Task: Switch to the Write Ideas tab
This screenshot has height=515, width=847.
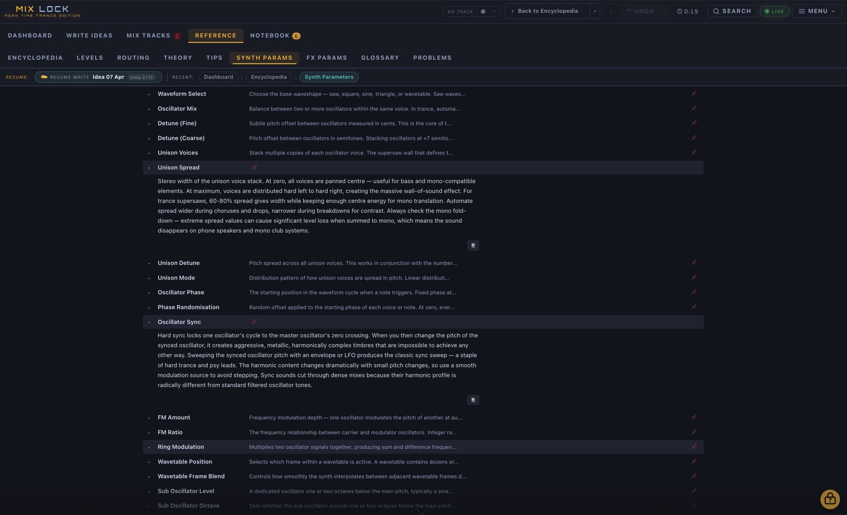Action: point(89,35)
